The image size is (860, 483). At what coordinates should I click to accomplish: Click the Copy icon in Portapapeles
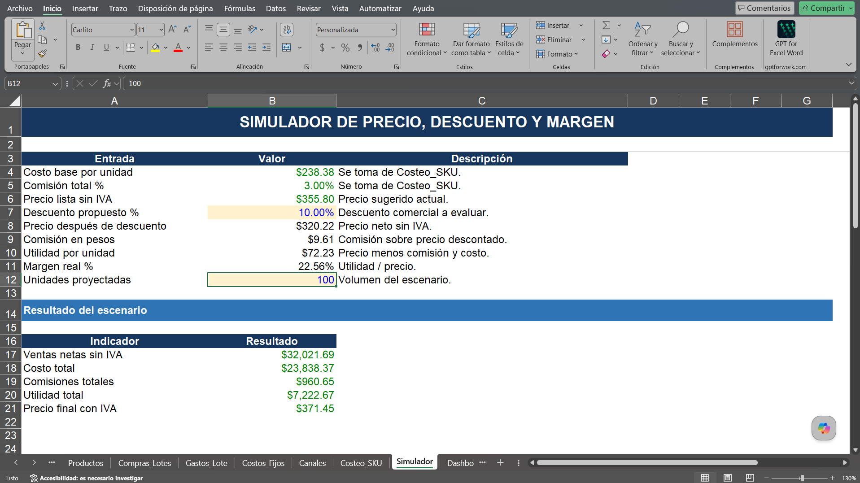click(x=42, y=39)
